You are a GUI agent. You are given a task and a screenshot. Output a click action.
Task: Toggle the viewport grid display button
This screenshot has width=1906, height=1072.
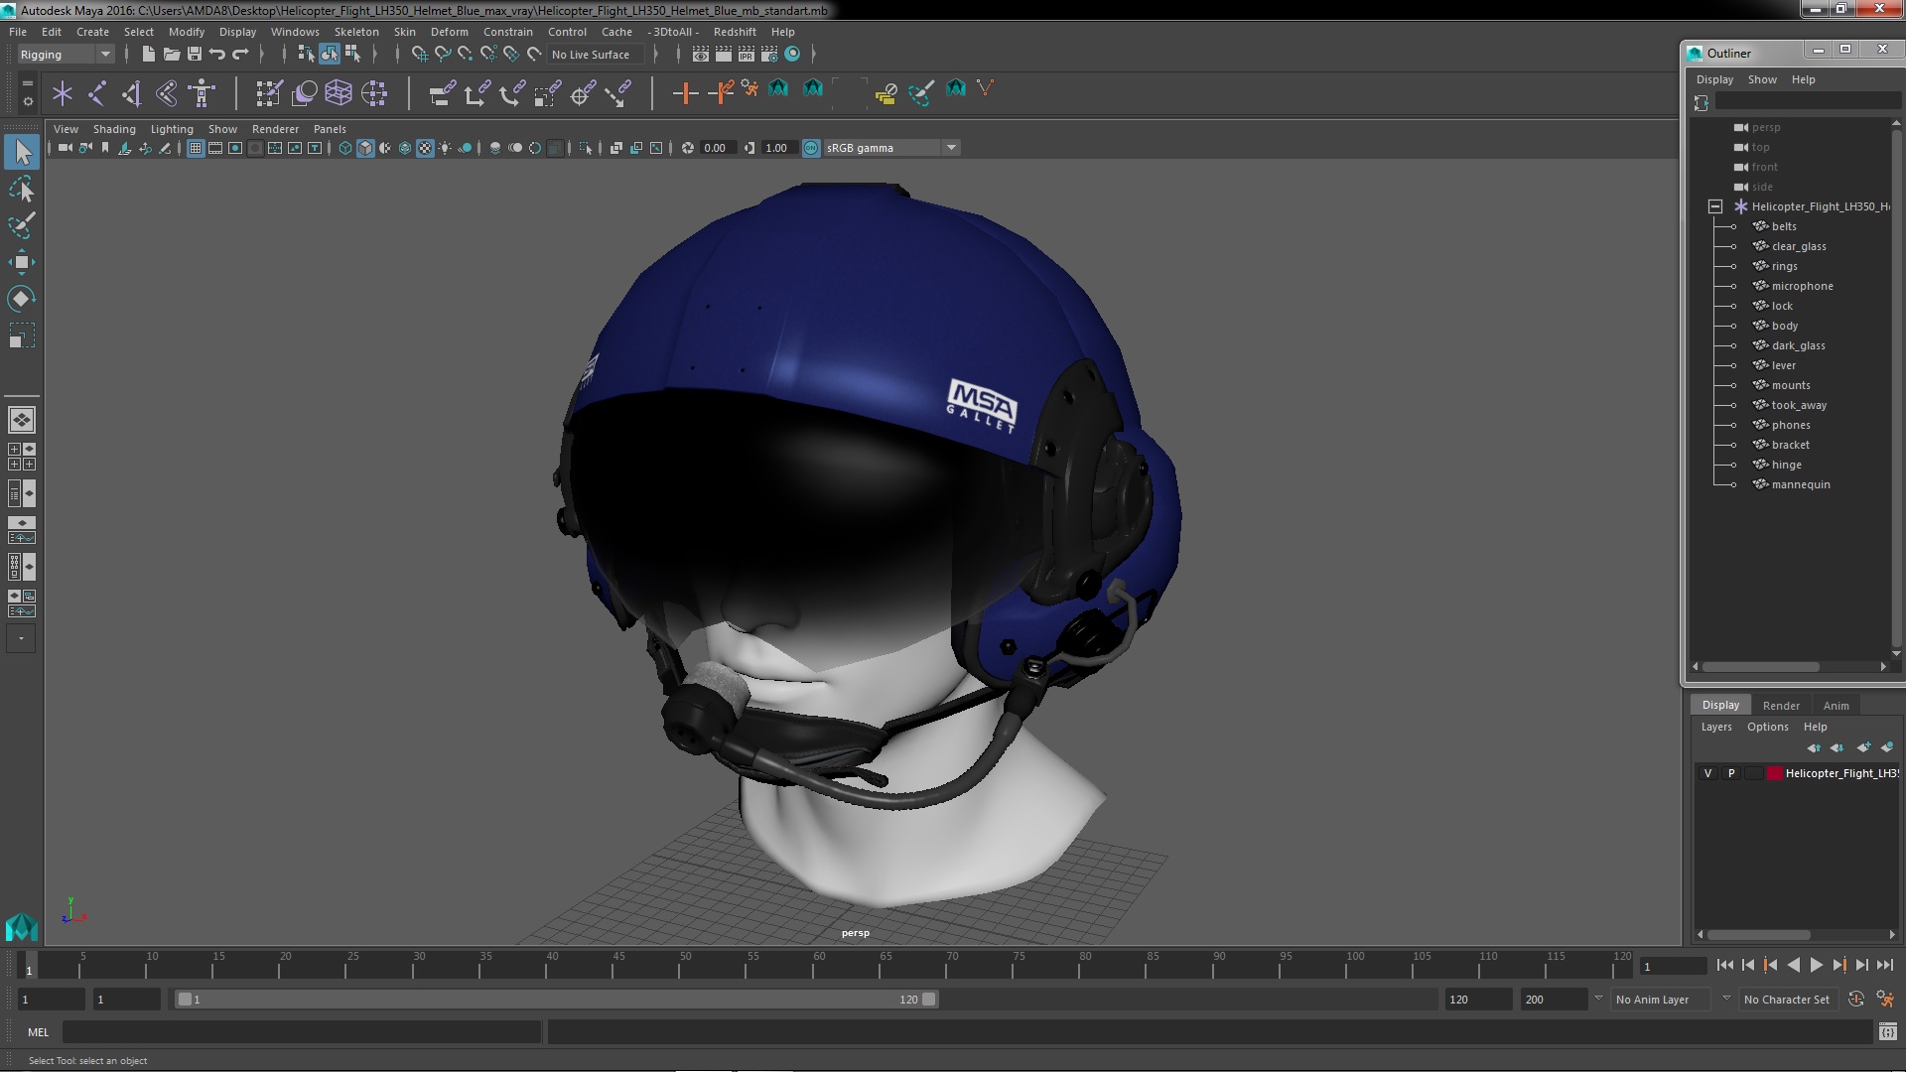point(196,148)
